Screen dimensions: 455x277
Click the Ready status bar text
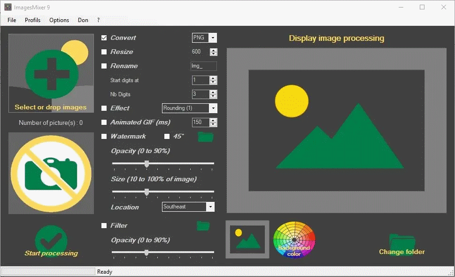(x=105, y=272)
